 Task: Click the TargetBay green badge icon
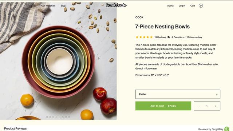[227, 129]
